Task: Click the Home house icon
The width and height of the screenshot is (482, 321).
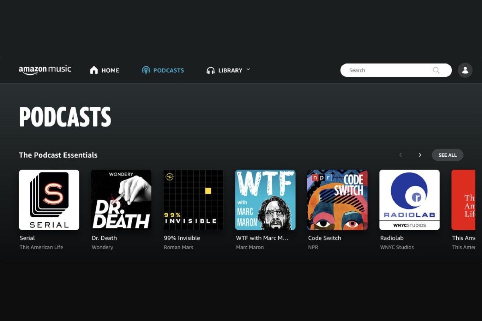Action: pyautogui.click(x=94, y=70)
